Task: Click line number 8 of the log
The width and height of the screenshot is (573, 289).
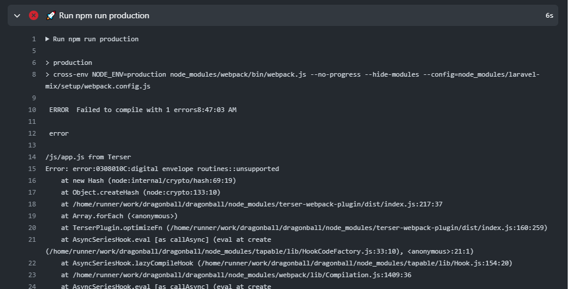Action: (34, 74)
